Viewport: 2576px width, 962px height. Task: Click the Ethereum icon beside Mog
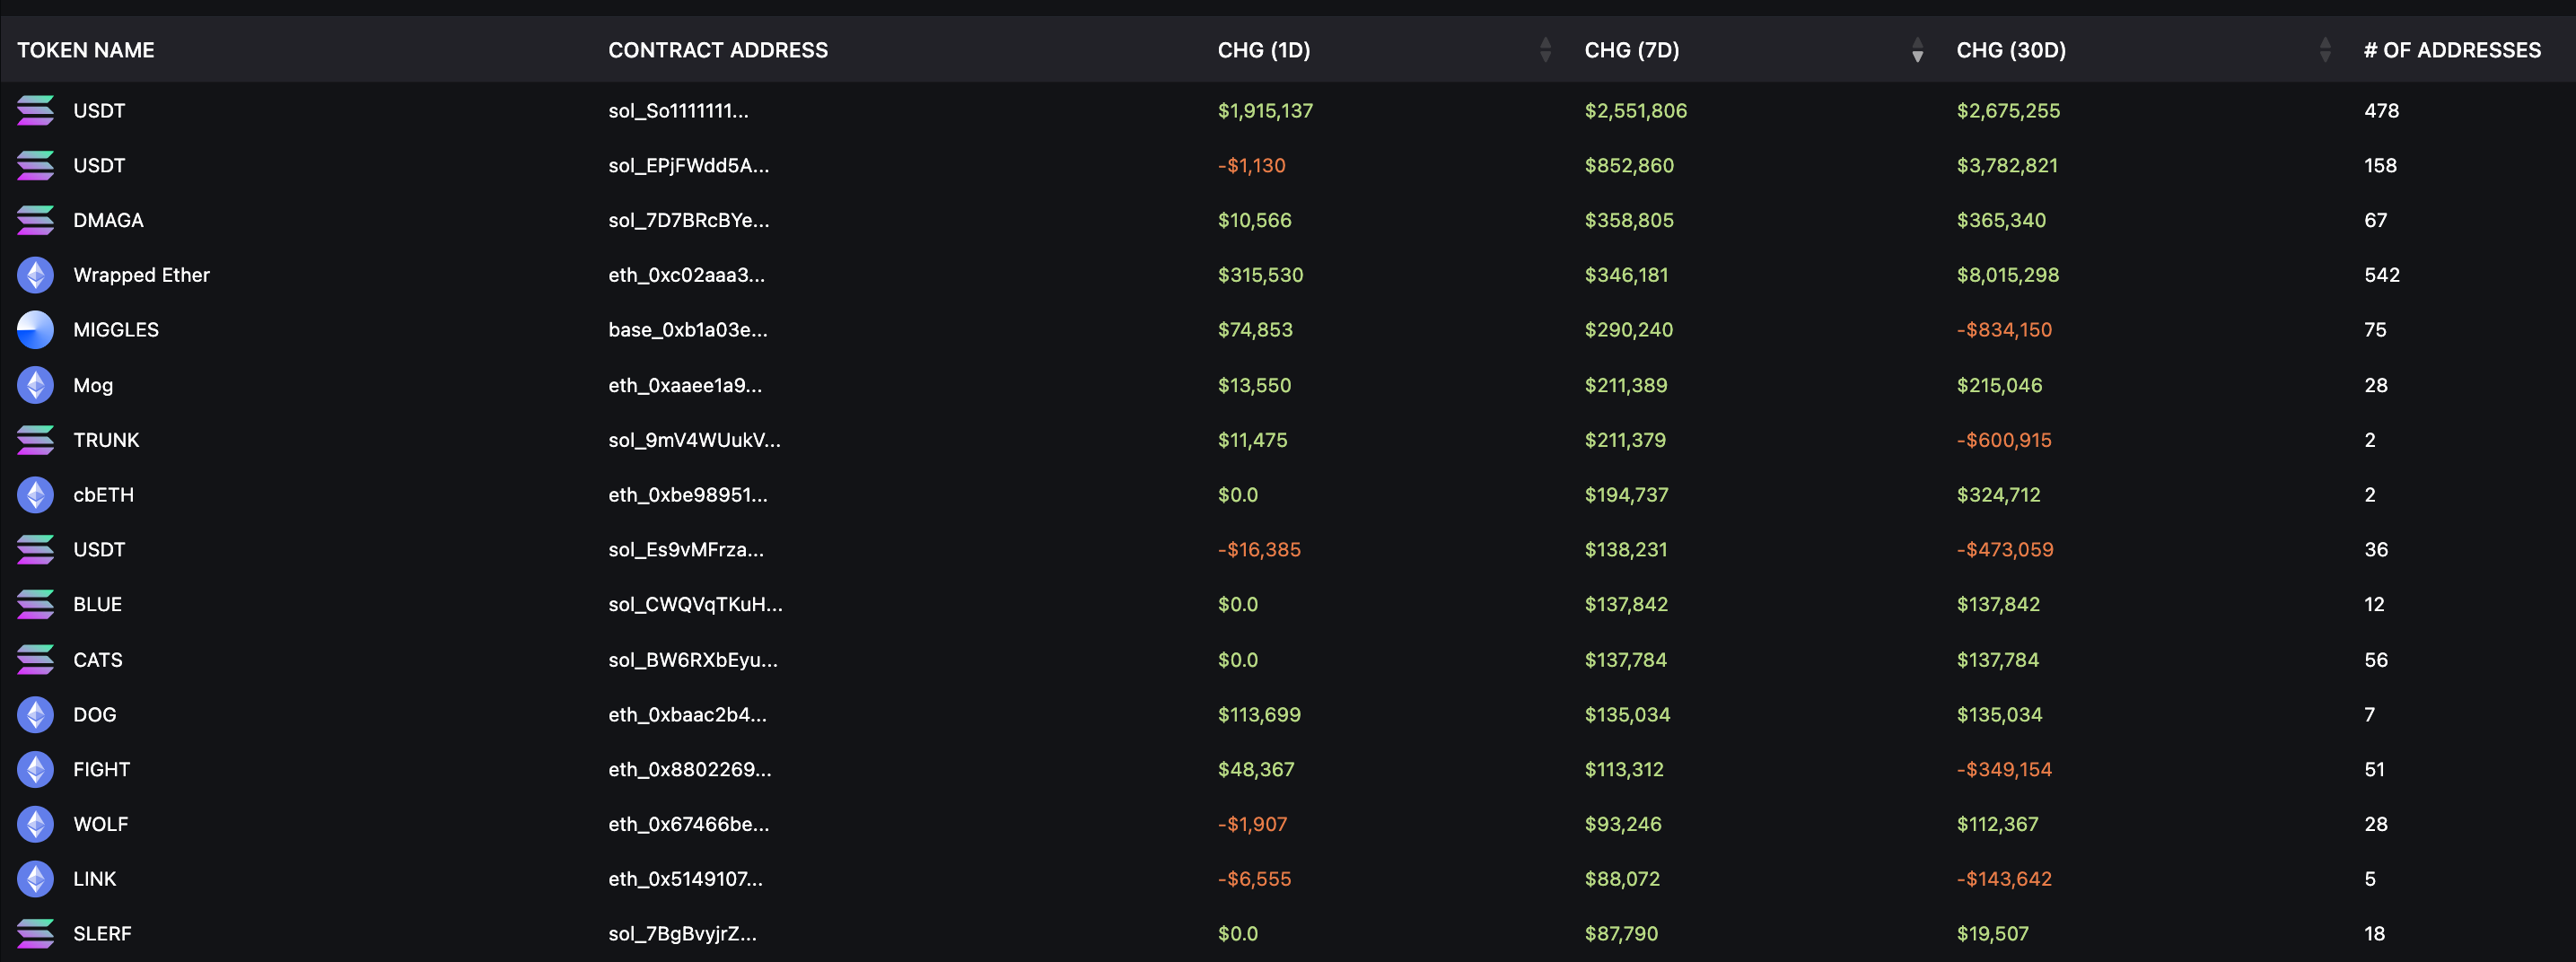[35, 385]
